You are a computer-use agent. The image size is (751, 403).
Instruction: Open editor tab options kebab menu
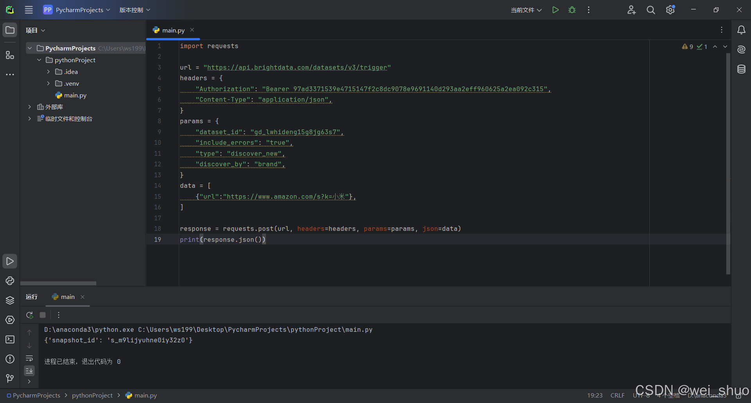[722, 30]
